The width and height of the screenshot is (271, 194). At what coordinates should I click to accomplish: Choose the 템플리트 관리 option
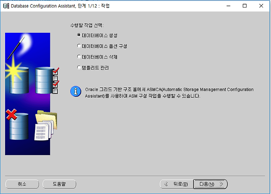(79, 67)
